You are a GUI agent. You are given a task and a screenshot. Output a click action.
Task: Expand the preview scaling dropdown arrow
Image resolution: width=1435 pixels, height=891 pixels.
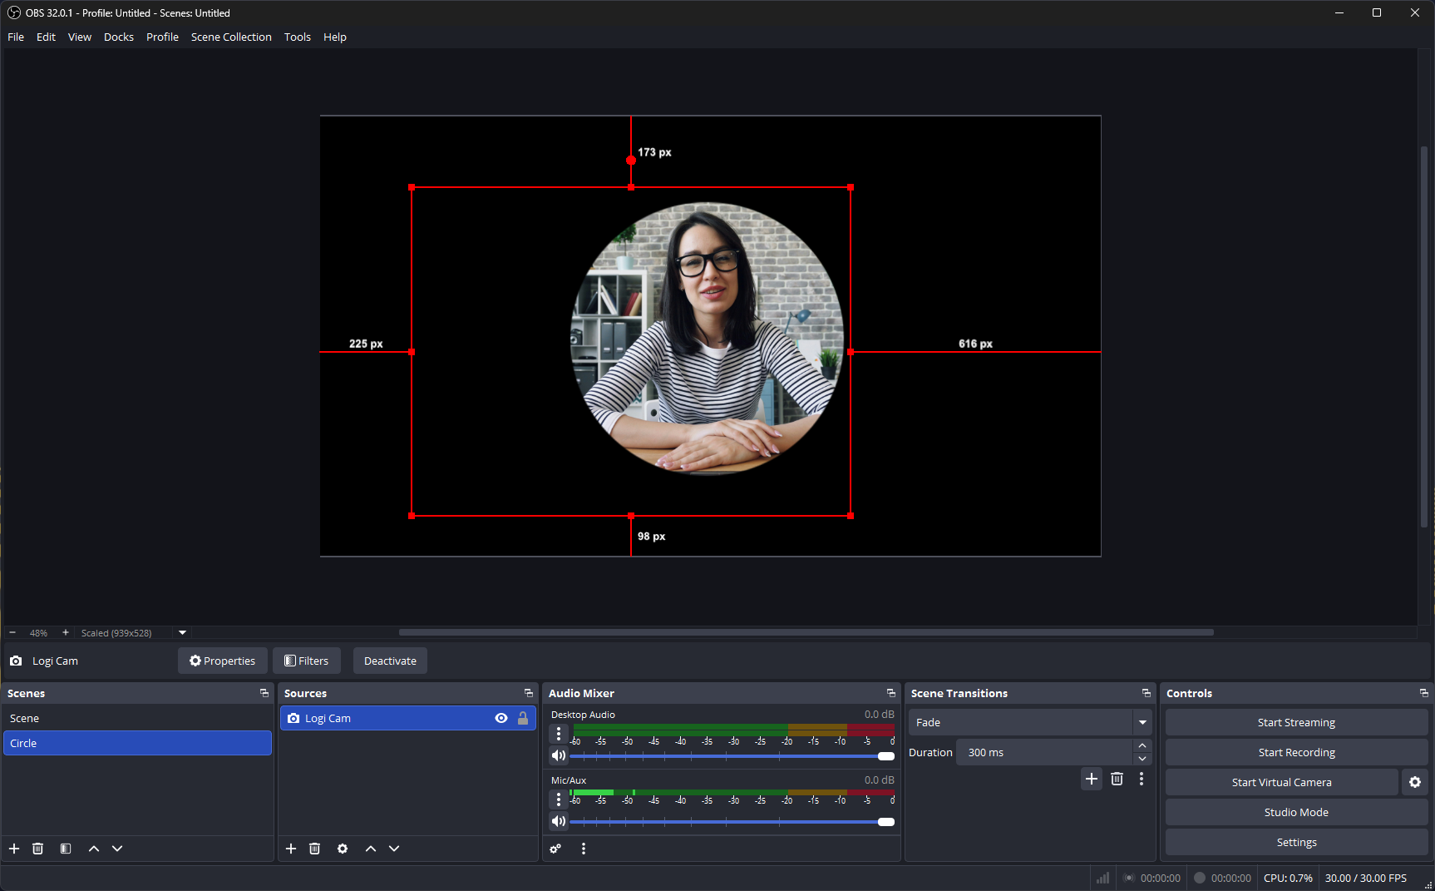(183, 632)
